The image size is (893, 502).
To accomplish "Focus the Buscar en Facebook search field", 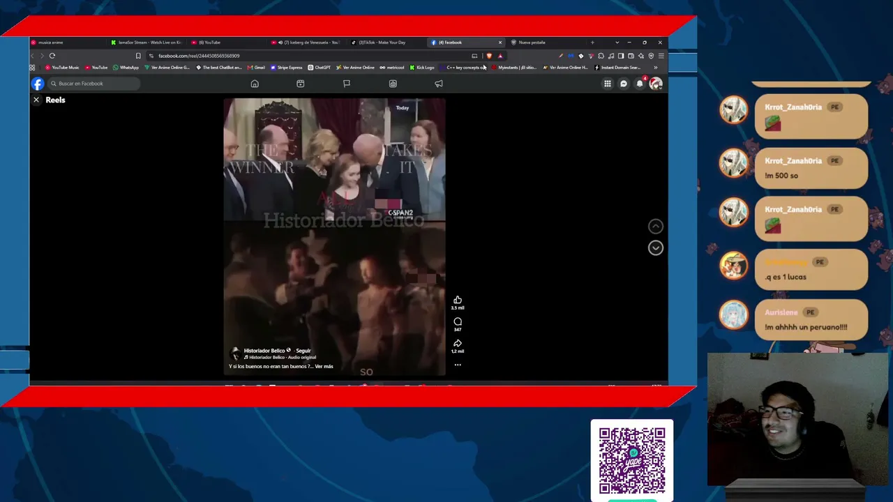I will pos(93,84).
